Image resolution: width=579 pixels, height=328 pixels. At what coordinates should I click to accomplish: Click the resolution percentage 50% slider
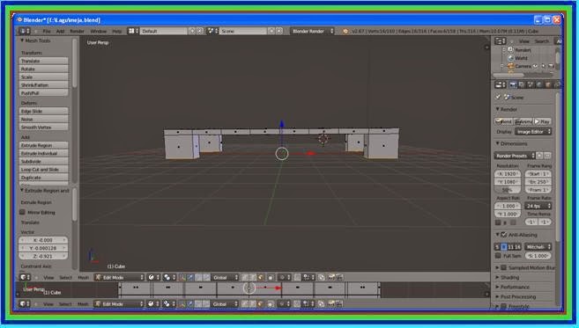(x=508, y=190)
